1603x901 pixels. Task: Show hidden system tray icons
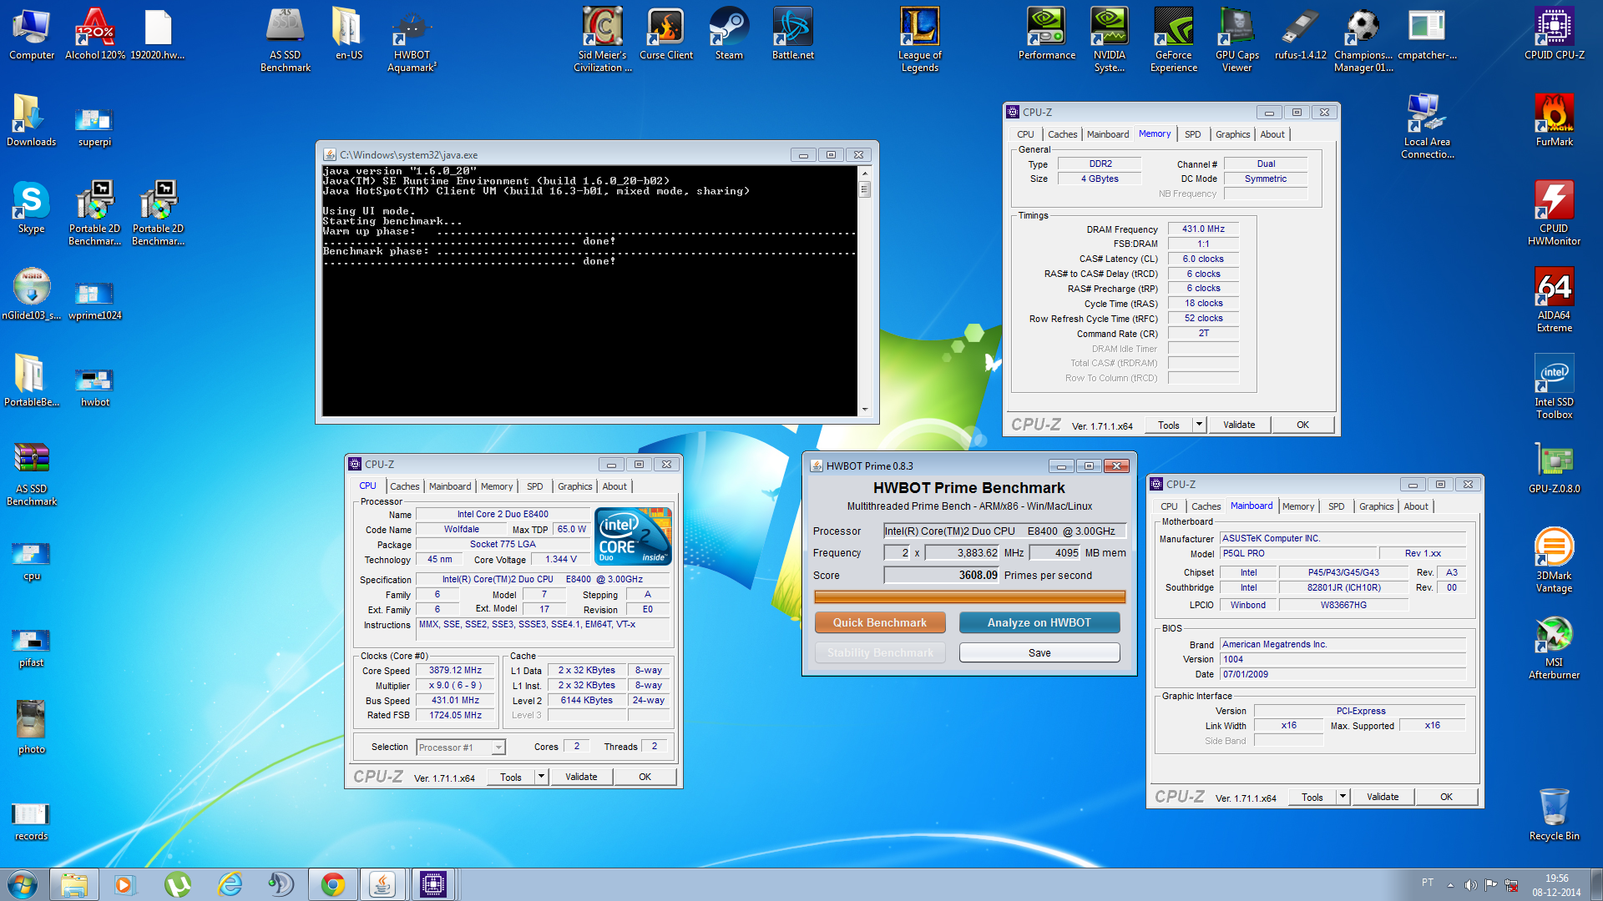coord(1450,884)
